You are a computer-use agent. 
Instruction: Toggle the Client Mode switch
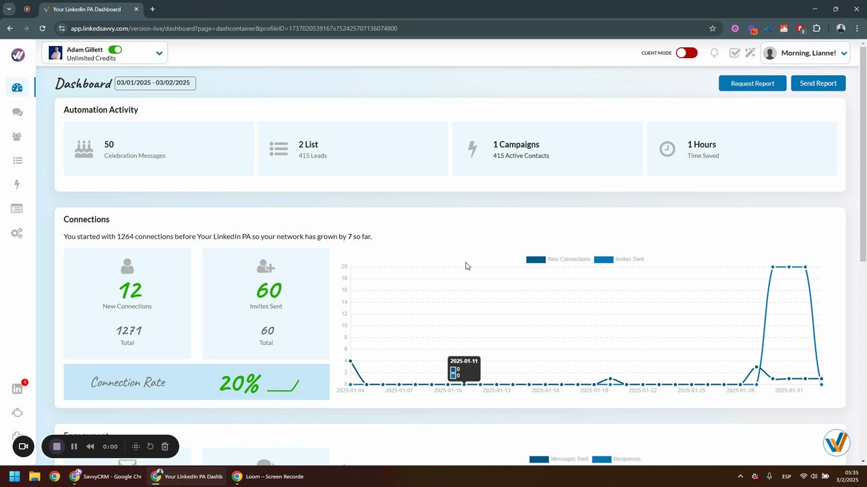pos(686,53)
